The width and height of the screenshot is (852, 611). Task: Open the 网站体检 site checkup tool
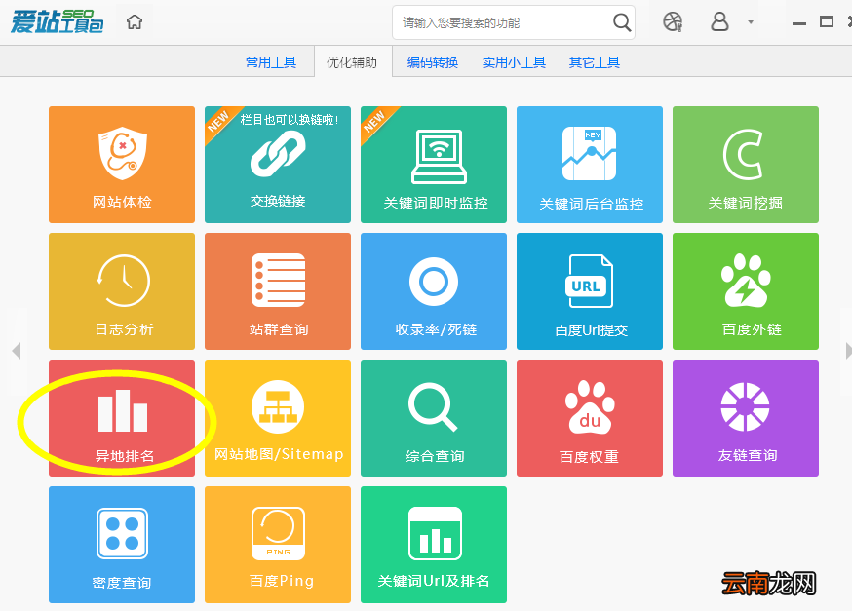click(122, 165)
